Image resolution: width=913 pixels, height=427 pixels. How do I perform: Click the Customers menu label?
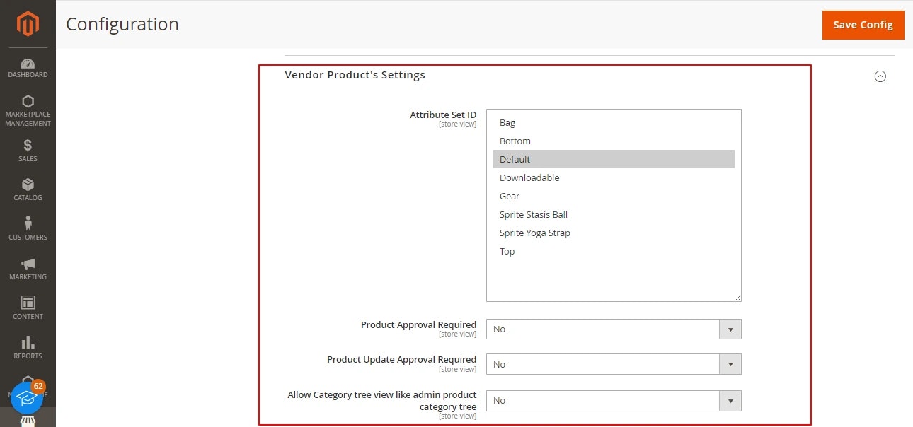[x=28, y=238]
